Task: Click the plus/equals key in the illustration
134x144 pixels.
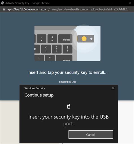Action: (52, 39)
